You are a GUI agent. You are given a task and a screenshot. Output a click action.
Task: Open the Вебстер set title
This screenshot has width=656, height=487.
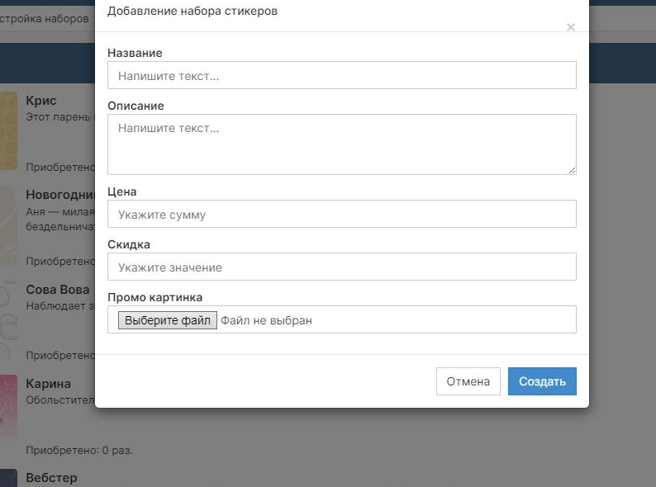(x=51, y=478)
